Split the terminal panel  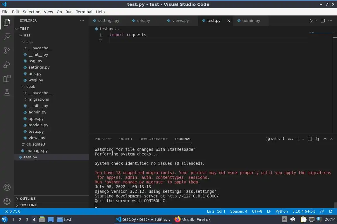point(310,139)
